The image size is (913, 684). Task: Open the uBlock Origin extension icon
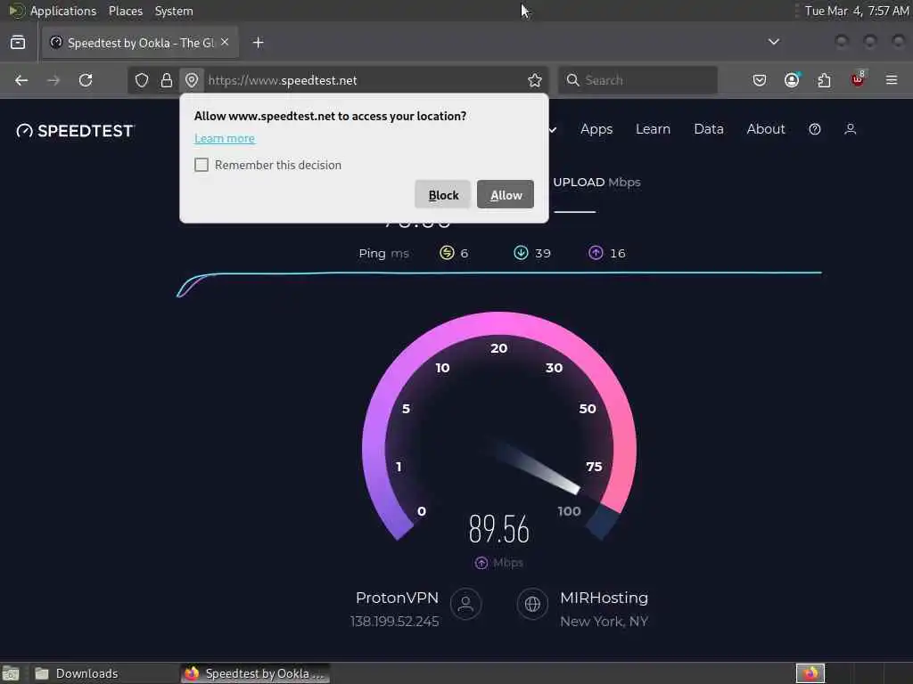point(858,79)
